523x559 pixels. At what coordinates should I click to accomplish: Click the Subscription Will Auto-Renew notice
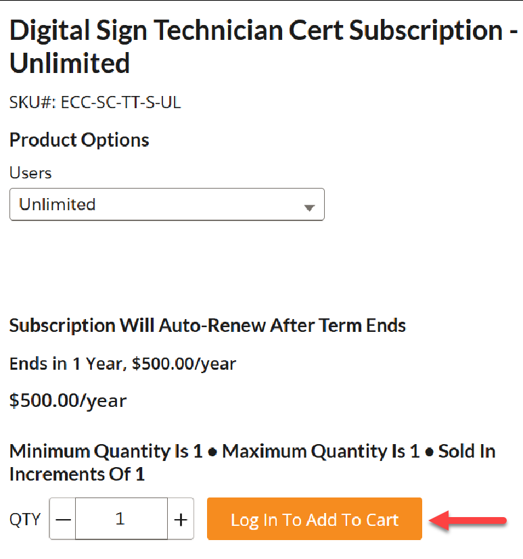click(207, 325)
